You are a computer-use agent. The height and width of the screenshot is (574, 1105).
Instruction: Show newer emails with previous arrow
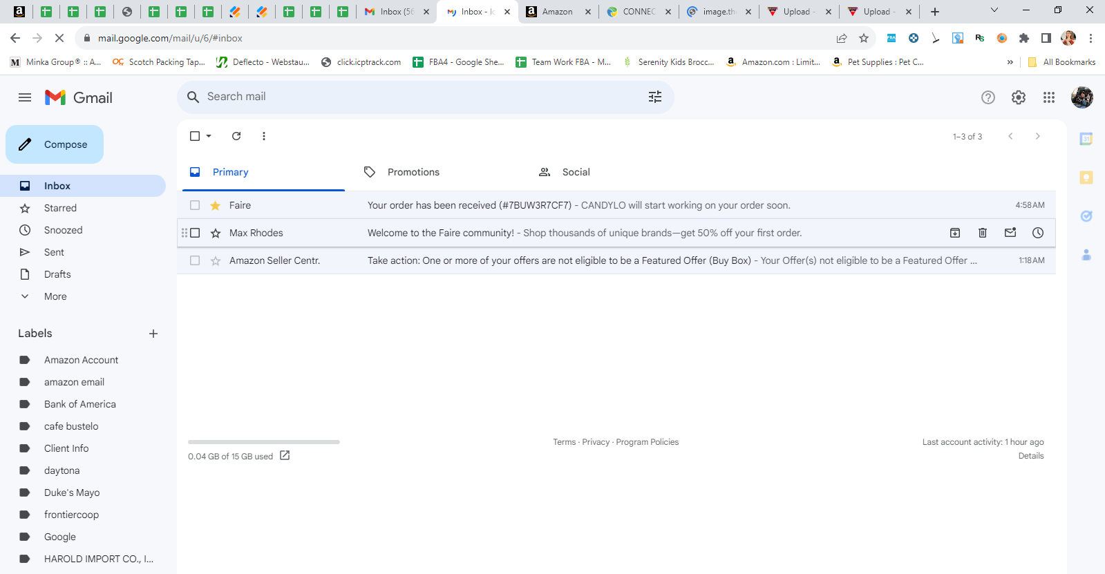(x=1010, y=136)
